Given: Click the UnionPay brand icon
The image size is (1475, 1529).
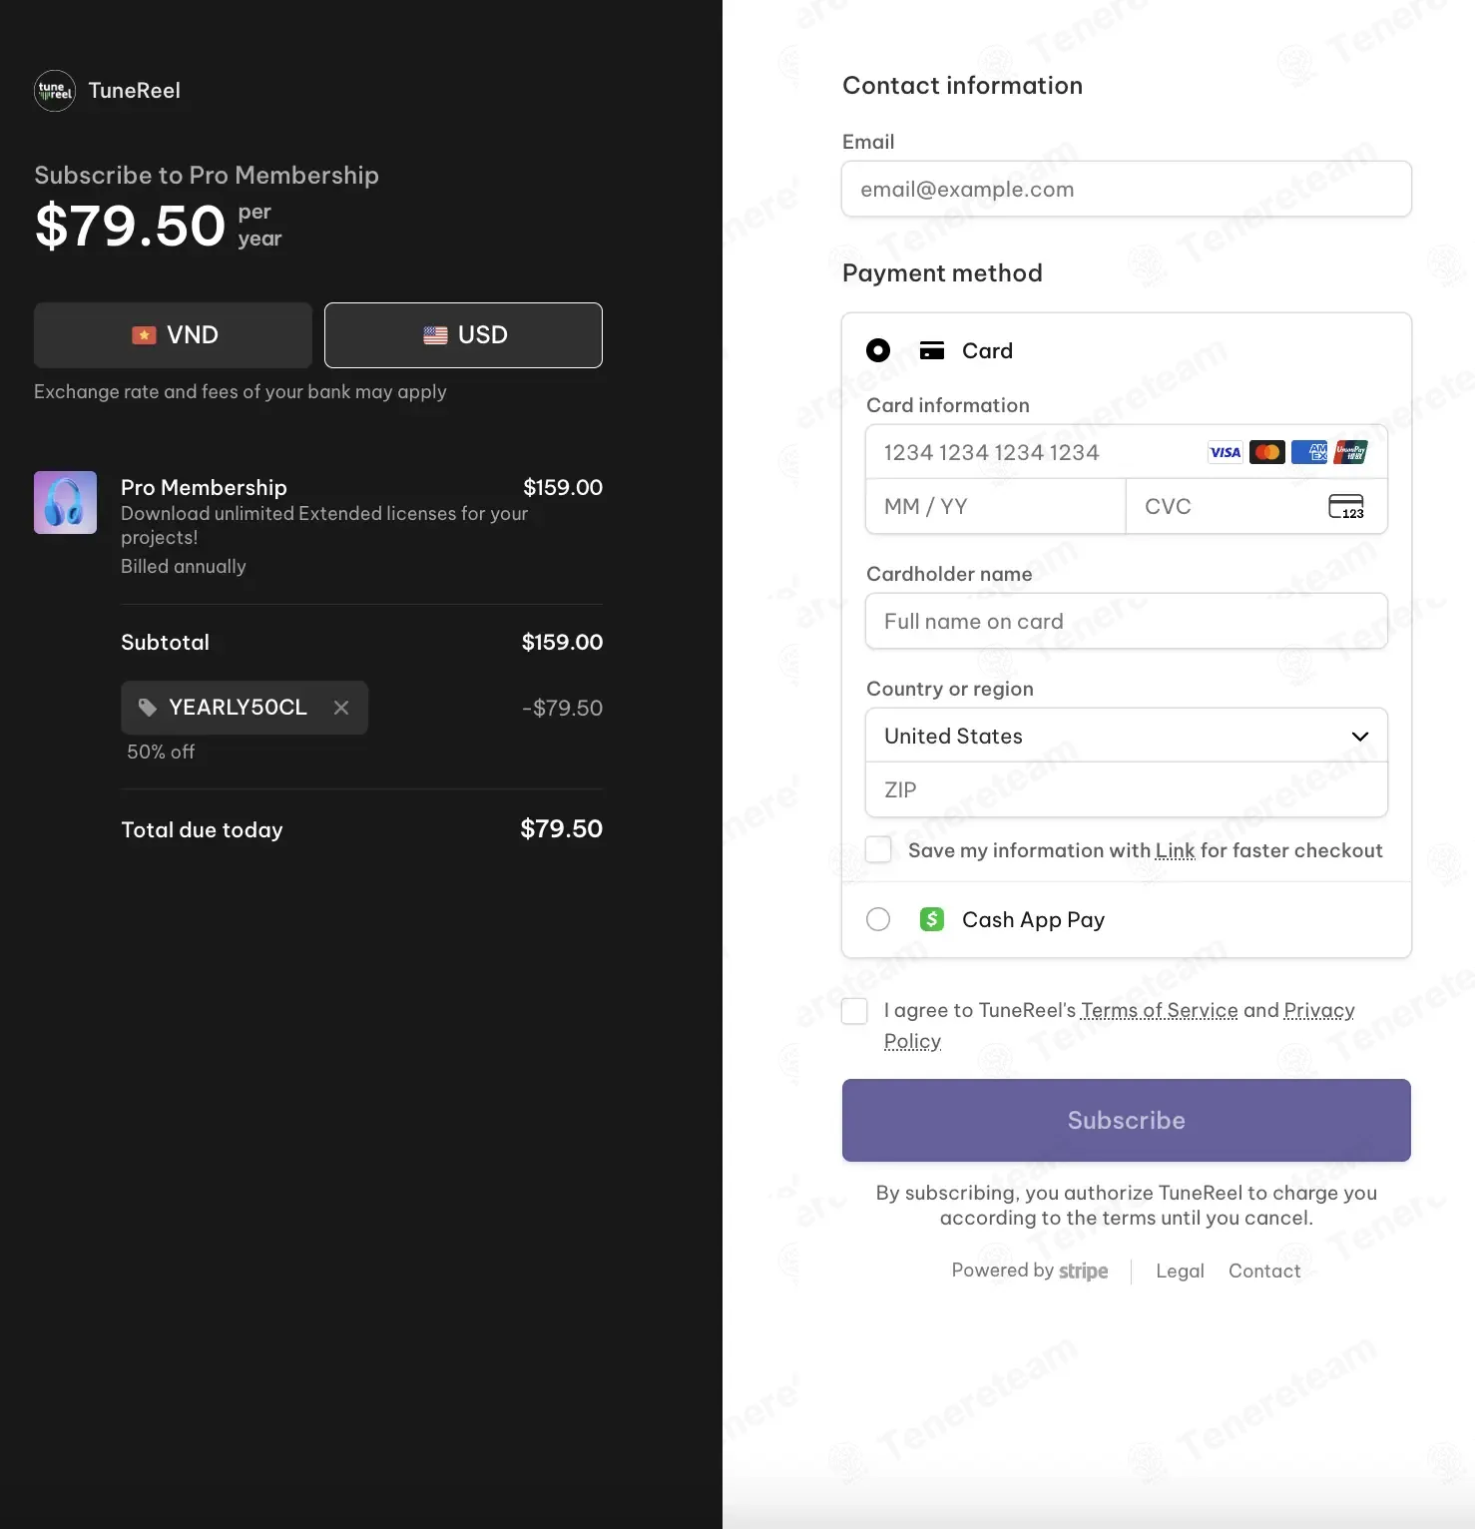Looking at the screenshot, I should click(1351, 452).
